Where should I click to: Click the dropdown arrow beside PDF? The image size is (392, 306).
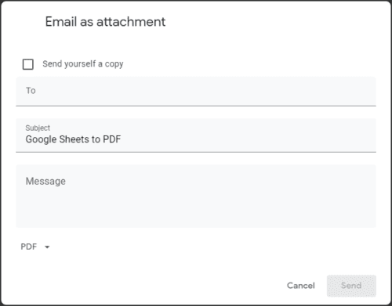click(47, 247)
